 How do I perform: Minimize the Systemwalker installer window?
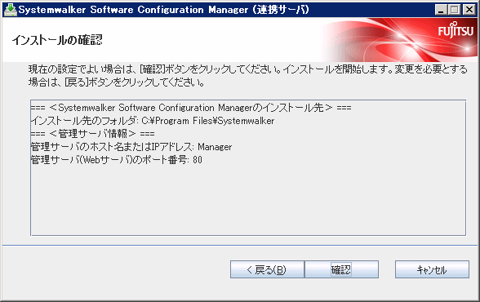441,10
